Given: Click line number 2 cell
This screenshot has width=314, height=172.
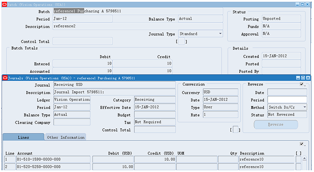Looking at the screenshot, I should [x=10, y=167].
